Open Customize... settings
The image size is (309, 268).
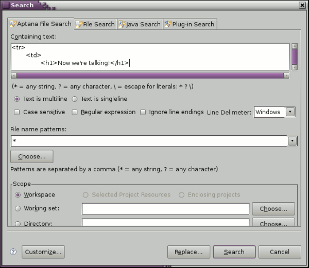pyautogui.click(x=43, y=252)
